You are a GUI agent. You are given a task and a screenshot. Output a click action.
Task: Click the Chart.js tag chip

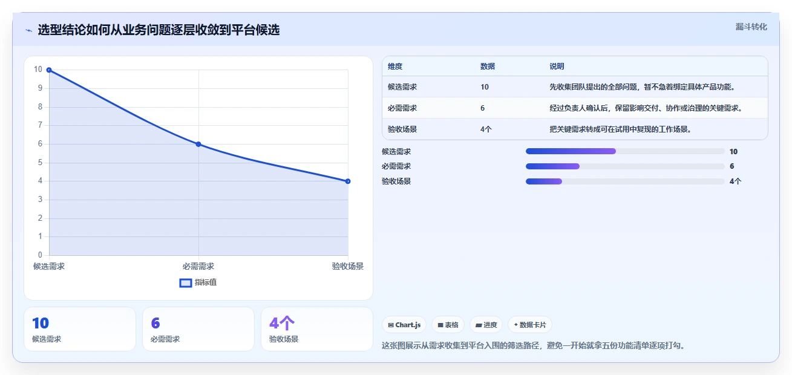[x=404, y=325]
